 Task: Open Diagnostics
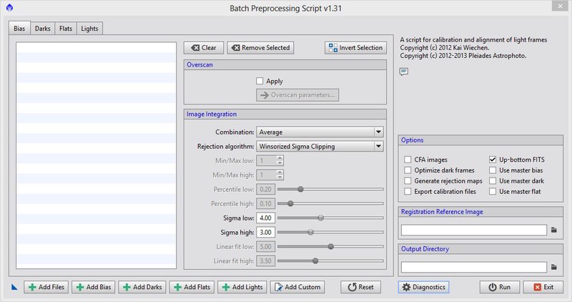pyautogui.click(x=423, y=287)
